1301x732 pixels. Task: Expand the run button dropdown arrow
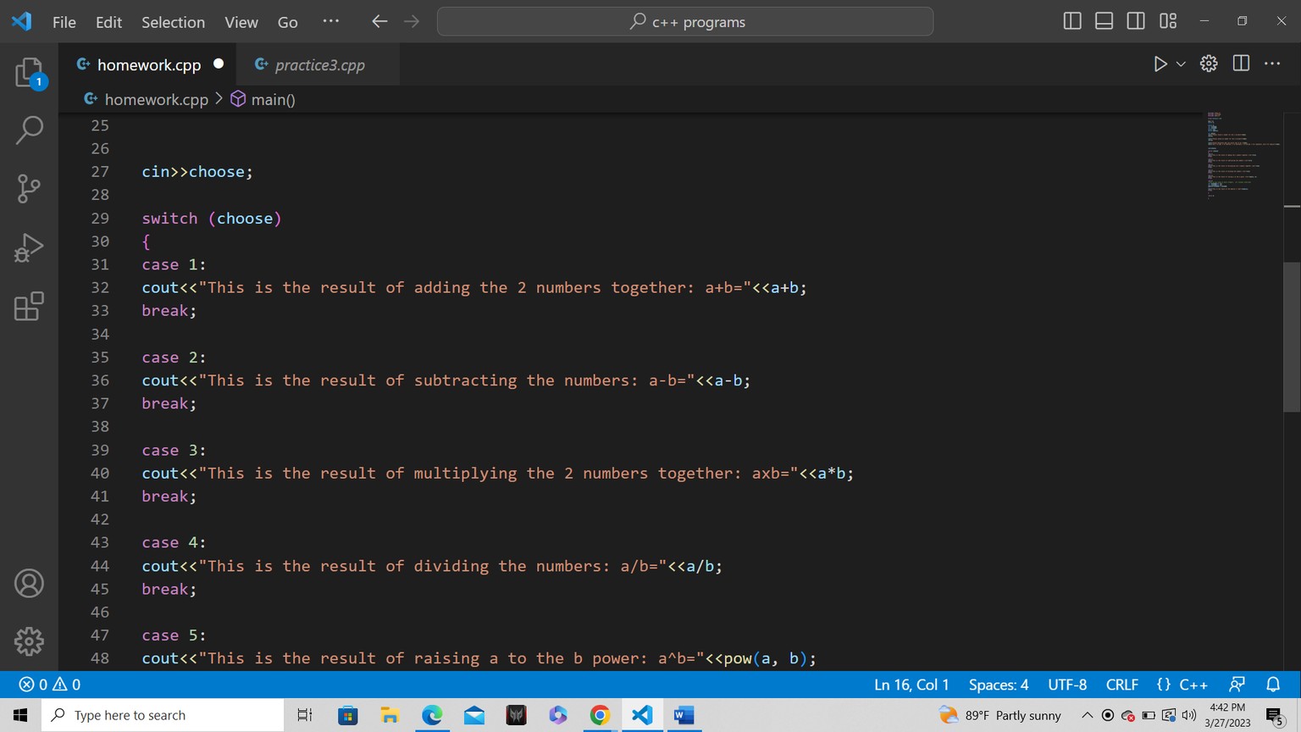pos(1181,64)
